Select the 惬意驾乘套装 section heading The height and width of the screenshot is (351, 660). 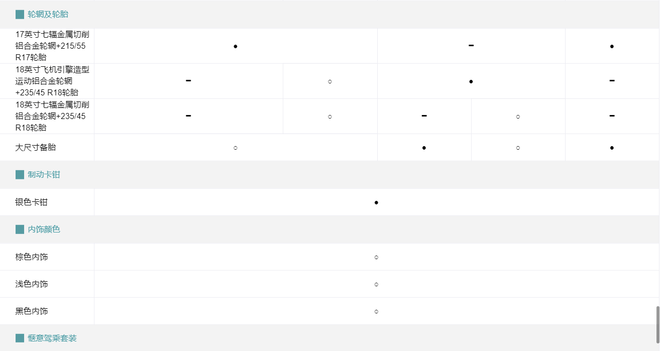pos(52,338)
